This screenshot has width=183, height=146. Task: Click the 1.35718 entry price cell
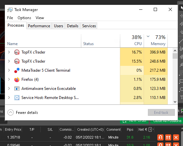pyautogui.click(x=14, y=137)
